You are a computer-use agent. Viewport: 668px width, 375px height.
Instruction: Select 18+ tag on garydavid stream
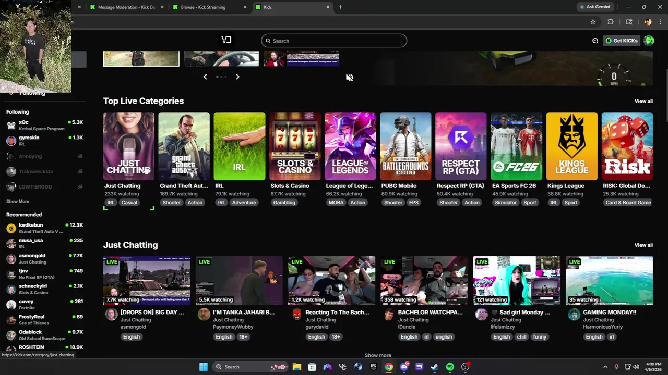[336, 337]
